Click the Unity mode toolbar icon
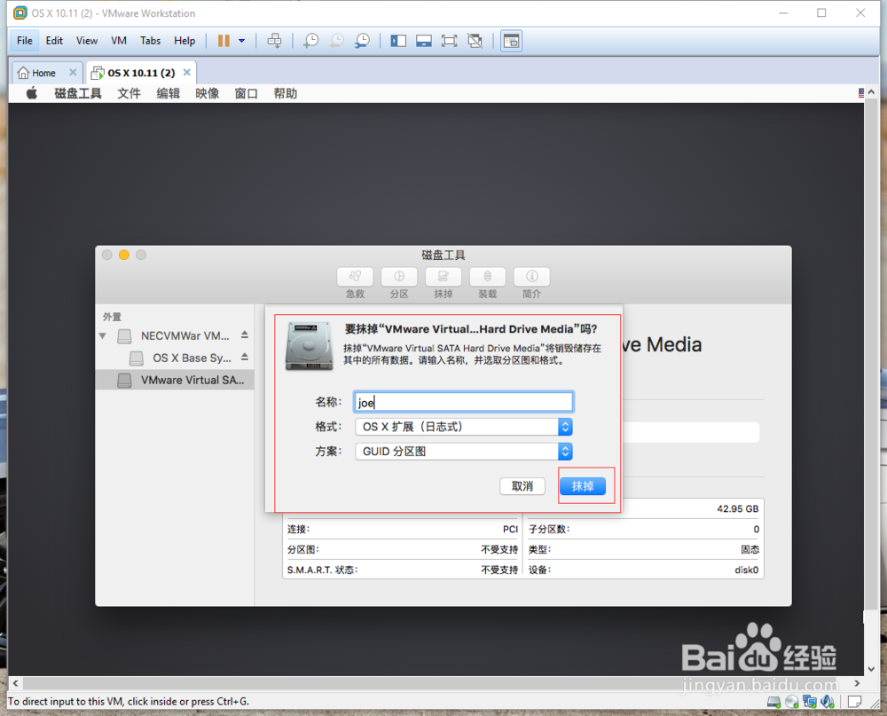This screenshot has width=887, height=716. pos(475,41)
